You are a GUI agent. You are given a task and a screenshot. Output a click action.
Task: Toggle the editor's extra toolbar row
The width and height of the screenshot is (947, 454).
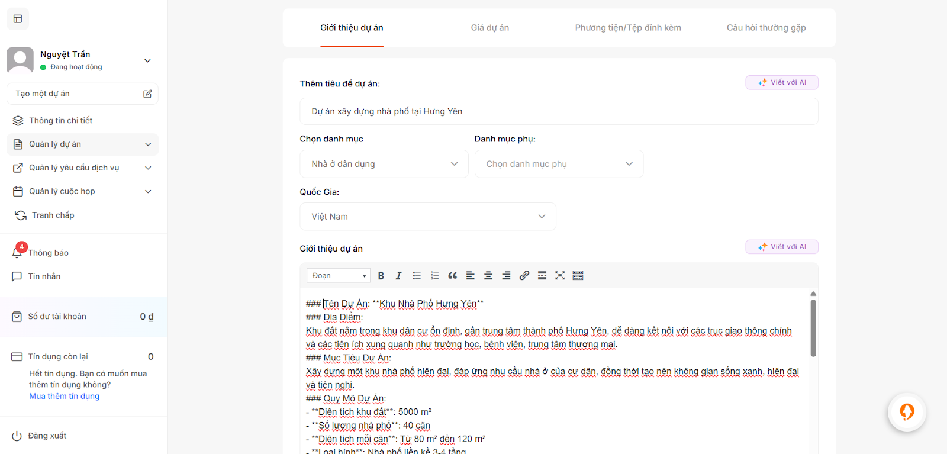click(578, 276)
